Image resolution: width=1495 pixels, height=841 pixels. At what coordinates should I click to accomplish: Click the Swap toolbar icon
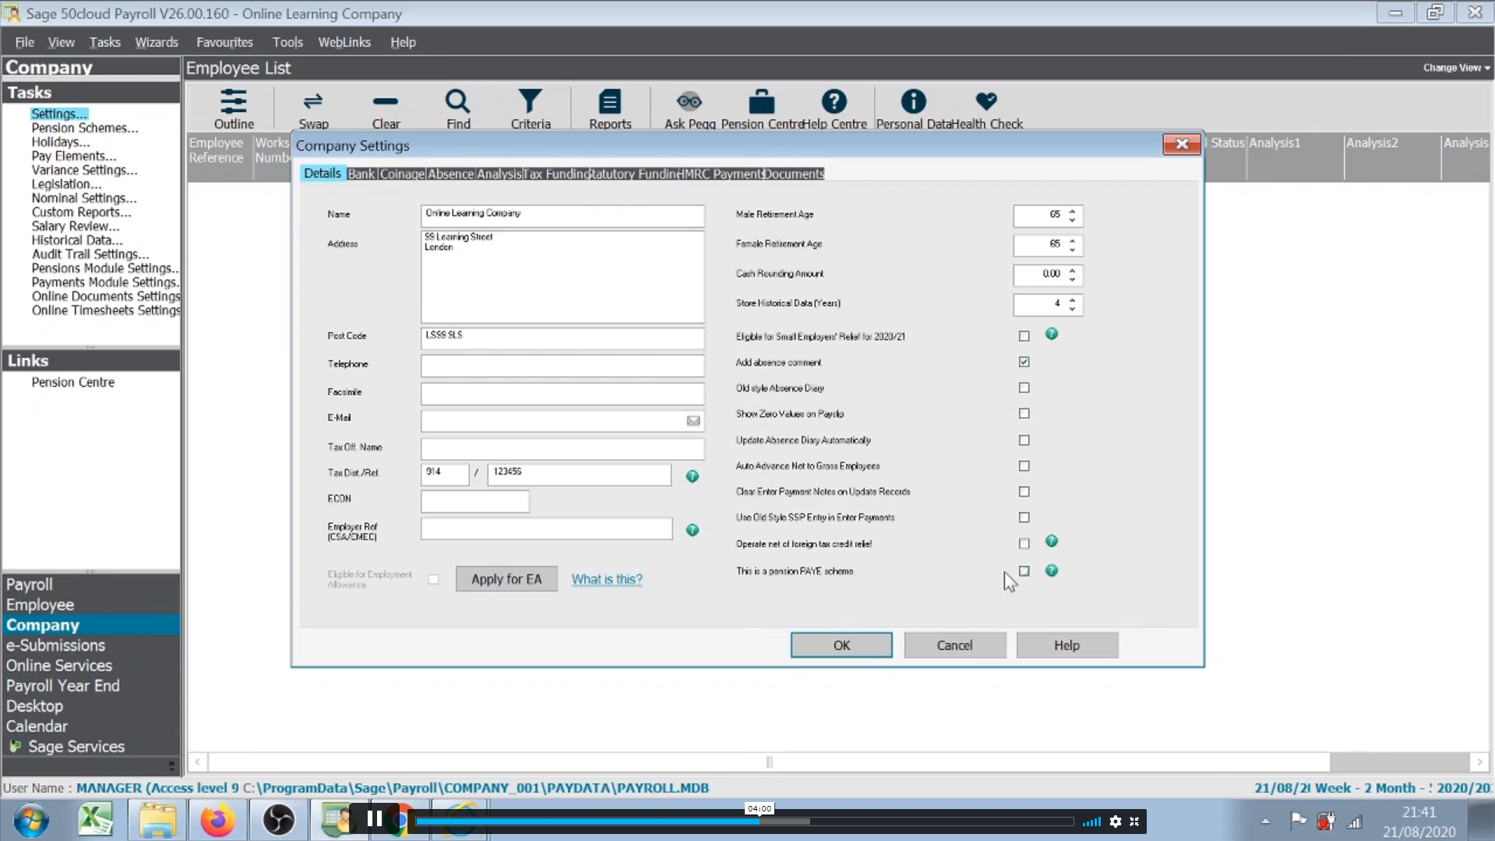[313, 109]
